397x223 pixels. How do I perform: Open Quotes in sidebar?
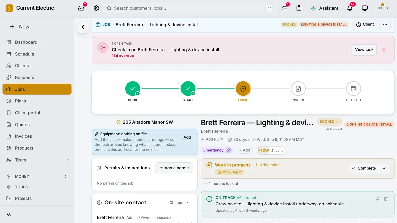[37, 125]
